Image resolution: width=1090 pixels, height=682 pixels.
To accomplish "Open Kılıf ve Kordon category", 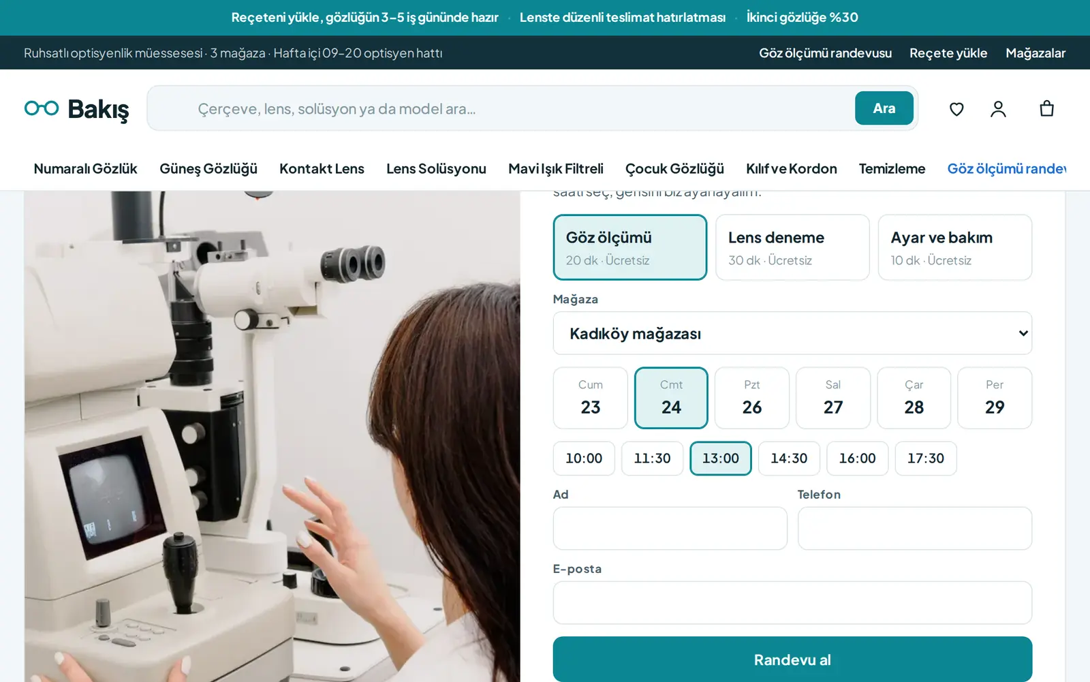I will pyautogui.click(x=792, y=169).
